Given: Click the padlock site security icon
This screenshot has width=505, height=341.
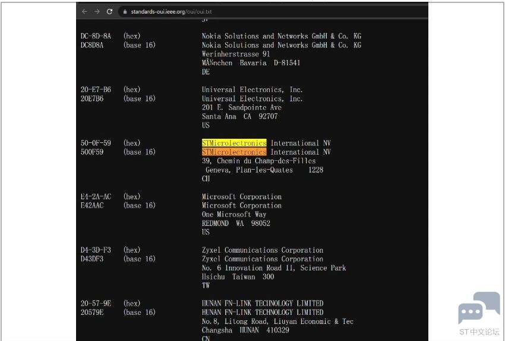Looking at the screenshot, I should click(x=125, y=12).
